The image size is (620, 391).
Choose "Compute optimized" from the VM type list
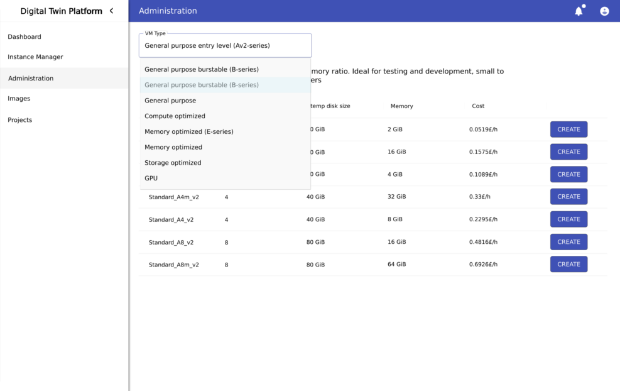pos(175,116)
